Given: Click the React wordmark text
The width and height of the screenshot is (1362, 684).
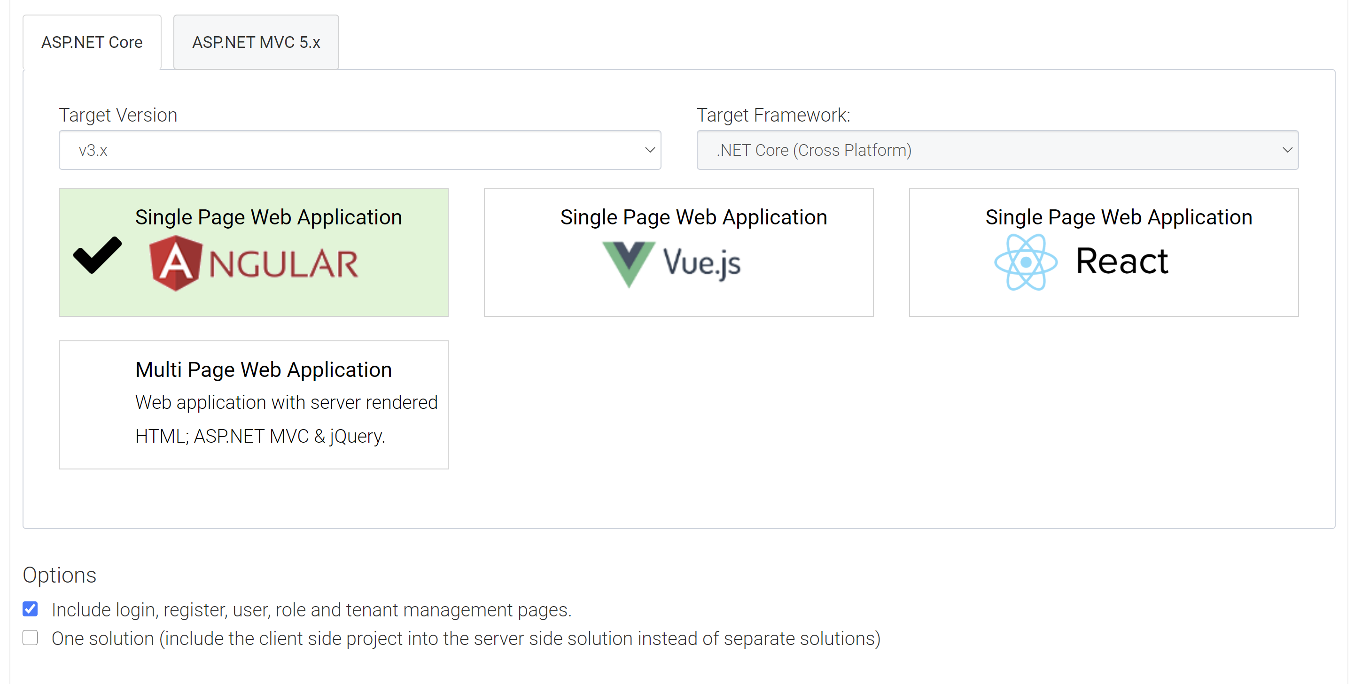Looking at the screenshot, I should 1122,261.
